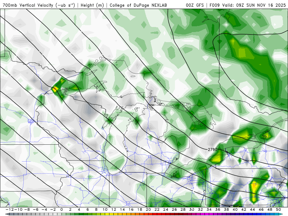Viewport: 288px width, 216px height.
Task: Click the '-2' color scale label
Action: [53, 210]
